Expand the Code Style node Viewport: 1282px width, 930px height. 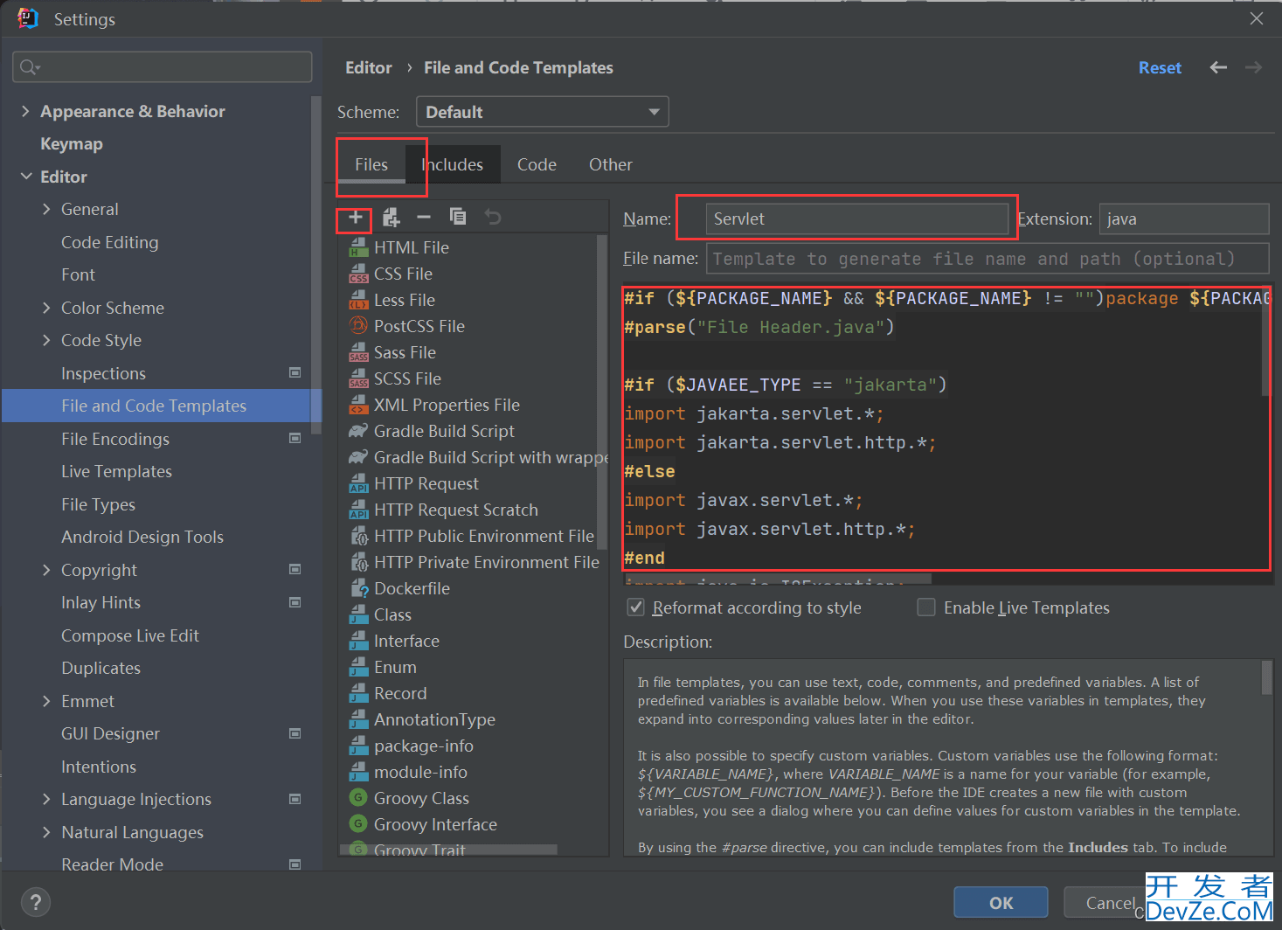coord(46,340)
